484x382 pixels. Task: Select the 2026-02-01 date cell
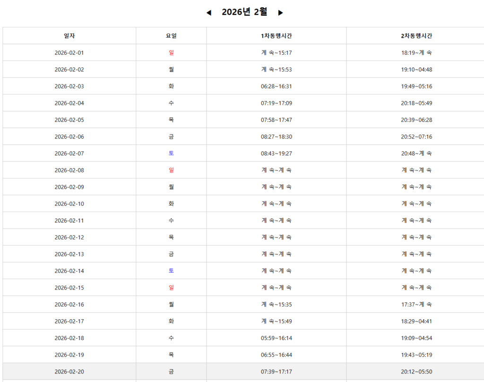[69, 53]
